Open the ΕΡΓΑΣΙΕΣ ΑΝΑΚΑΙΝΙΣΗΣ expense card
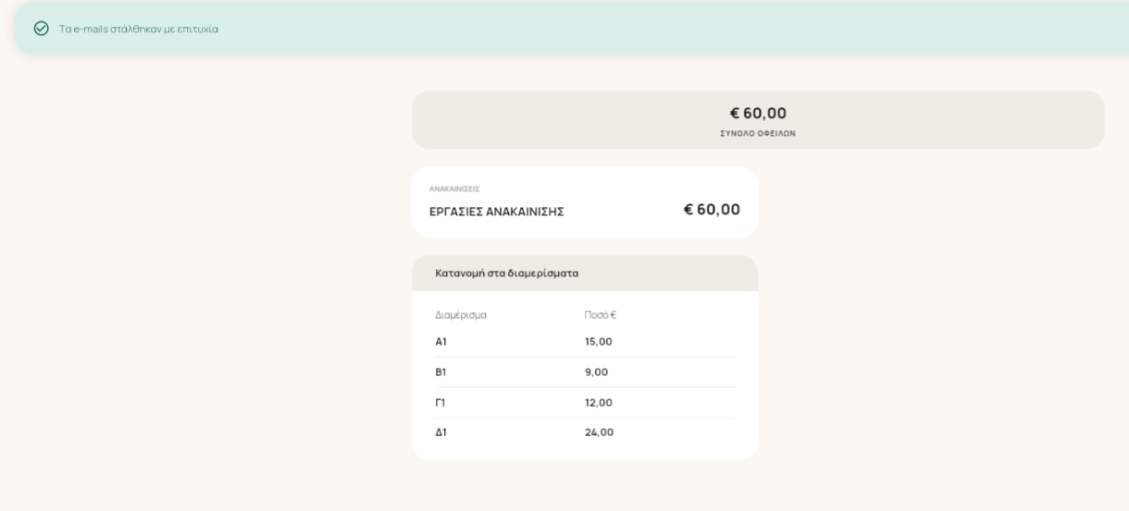 click(x=585, y=202)
